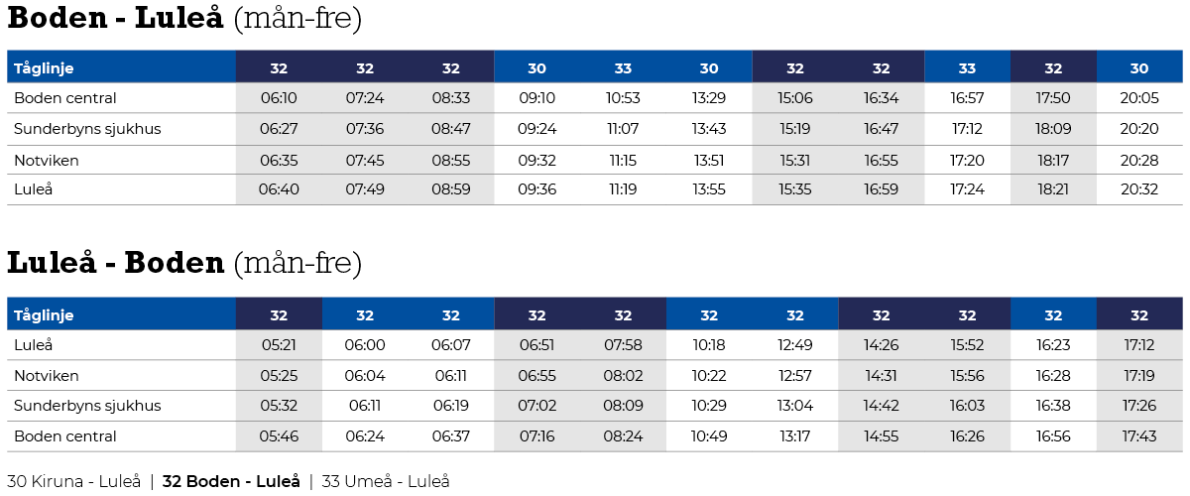Click Sunderbyns sjukhus row in first table
Screen dimensions: 1190x496
pyautogui.click(x=595, y=129)
